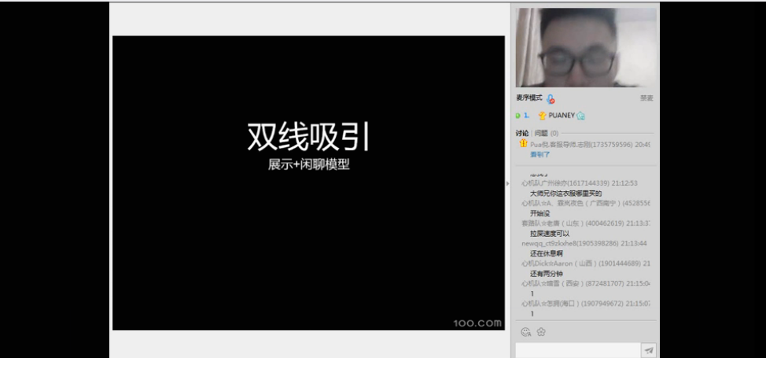Click the muted microphone icon beside 麦序模式
Viewport: 766px width, 376px height.
(551, 98)
